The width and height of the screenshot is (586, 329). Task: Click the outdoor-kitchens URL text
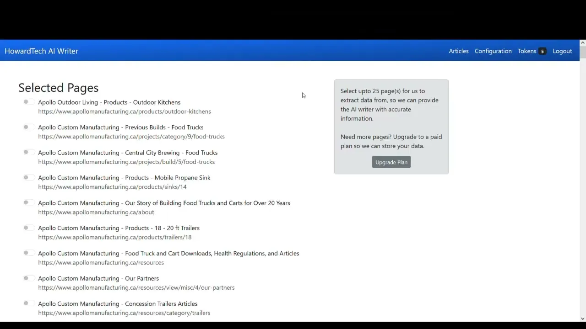tap(125, 111)
